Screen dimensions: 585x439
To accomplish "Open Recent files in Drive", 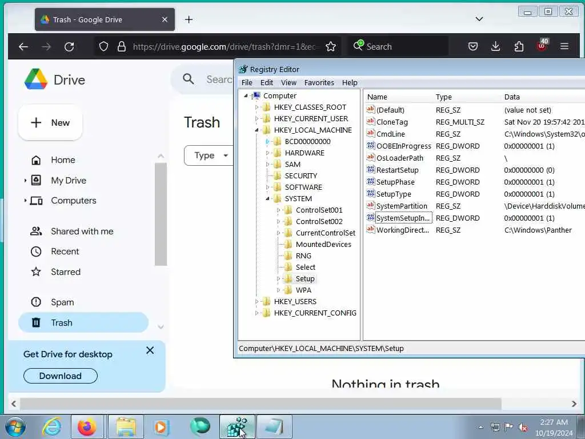I will (x=65, y=252).
